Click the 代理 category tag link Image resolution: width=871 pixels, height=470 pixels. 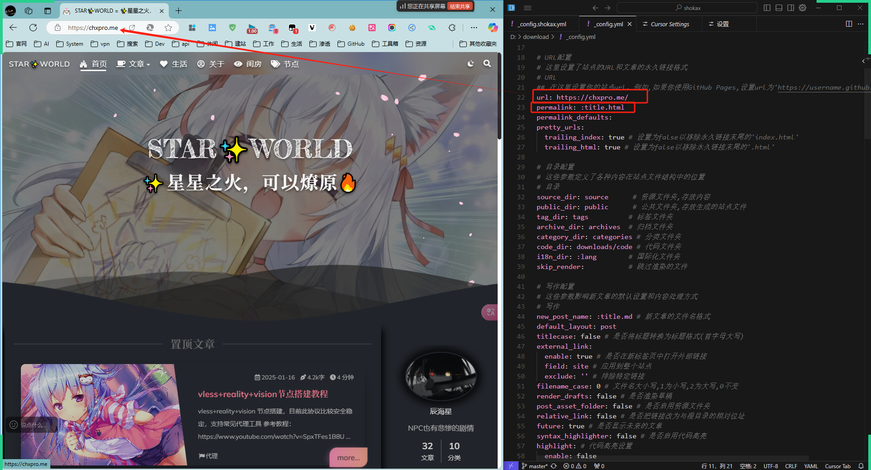pos(208,456)
